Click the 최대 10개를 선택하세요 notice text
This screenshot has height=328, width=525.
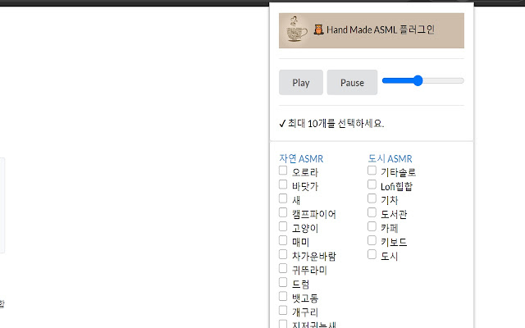(x=336, y=124)
